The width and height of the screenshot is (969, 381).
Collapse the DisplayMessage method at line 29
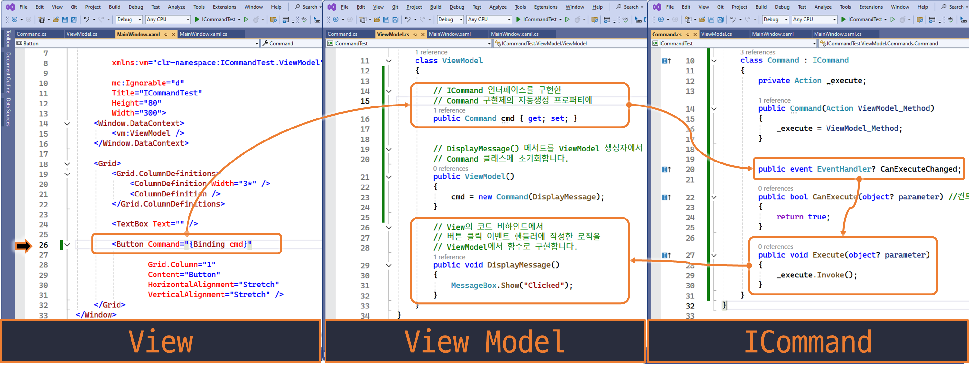pyautogui.click(x=389, y=265)
